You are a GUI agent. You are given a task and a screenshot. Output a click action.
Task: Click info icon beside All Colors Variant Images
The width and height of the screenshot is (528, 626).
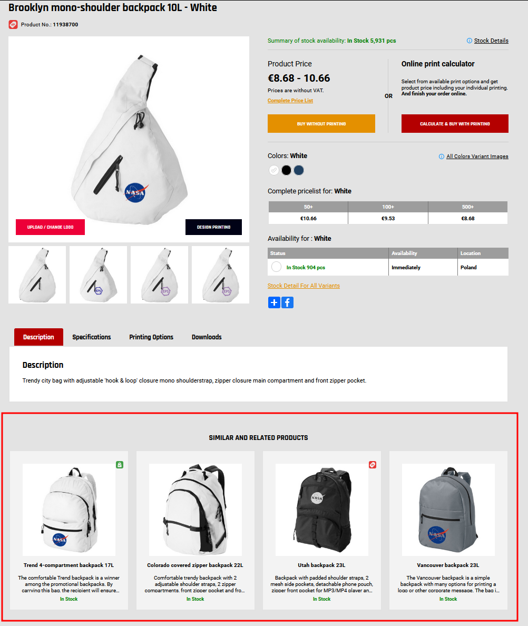coord(442,156)
